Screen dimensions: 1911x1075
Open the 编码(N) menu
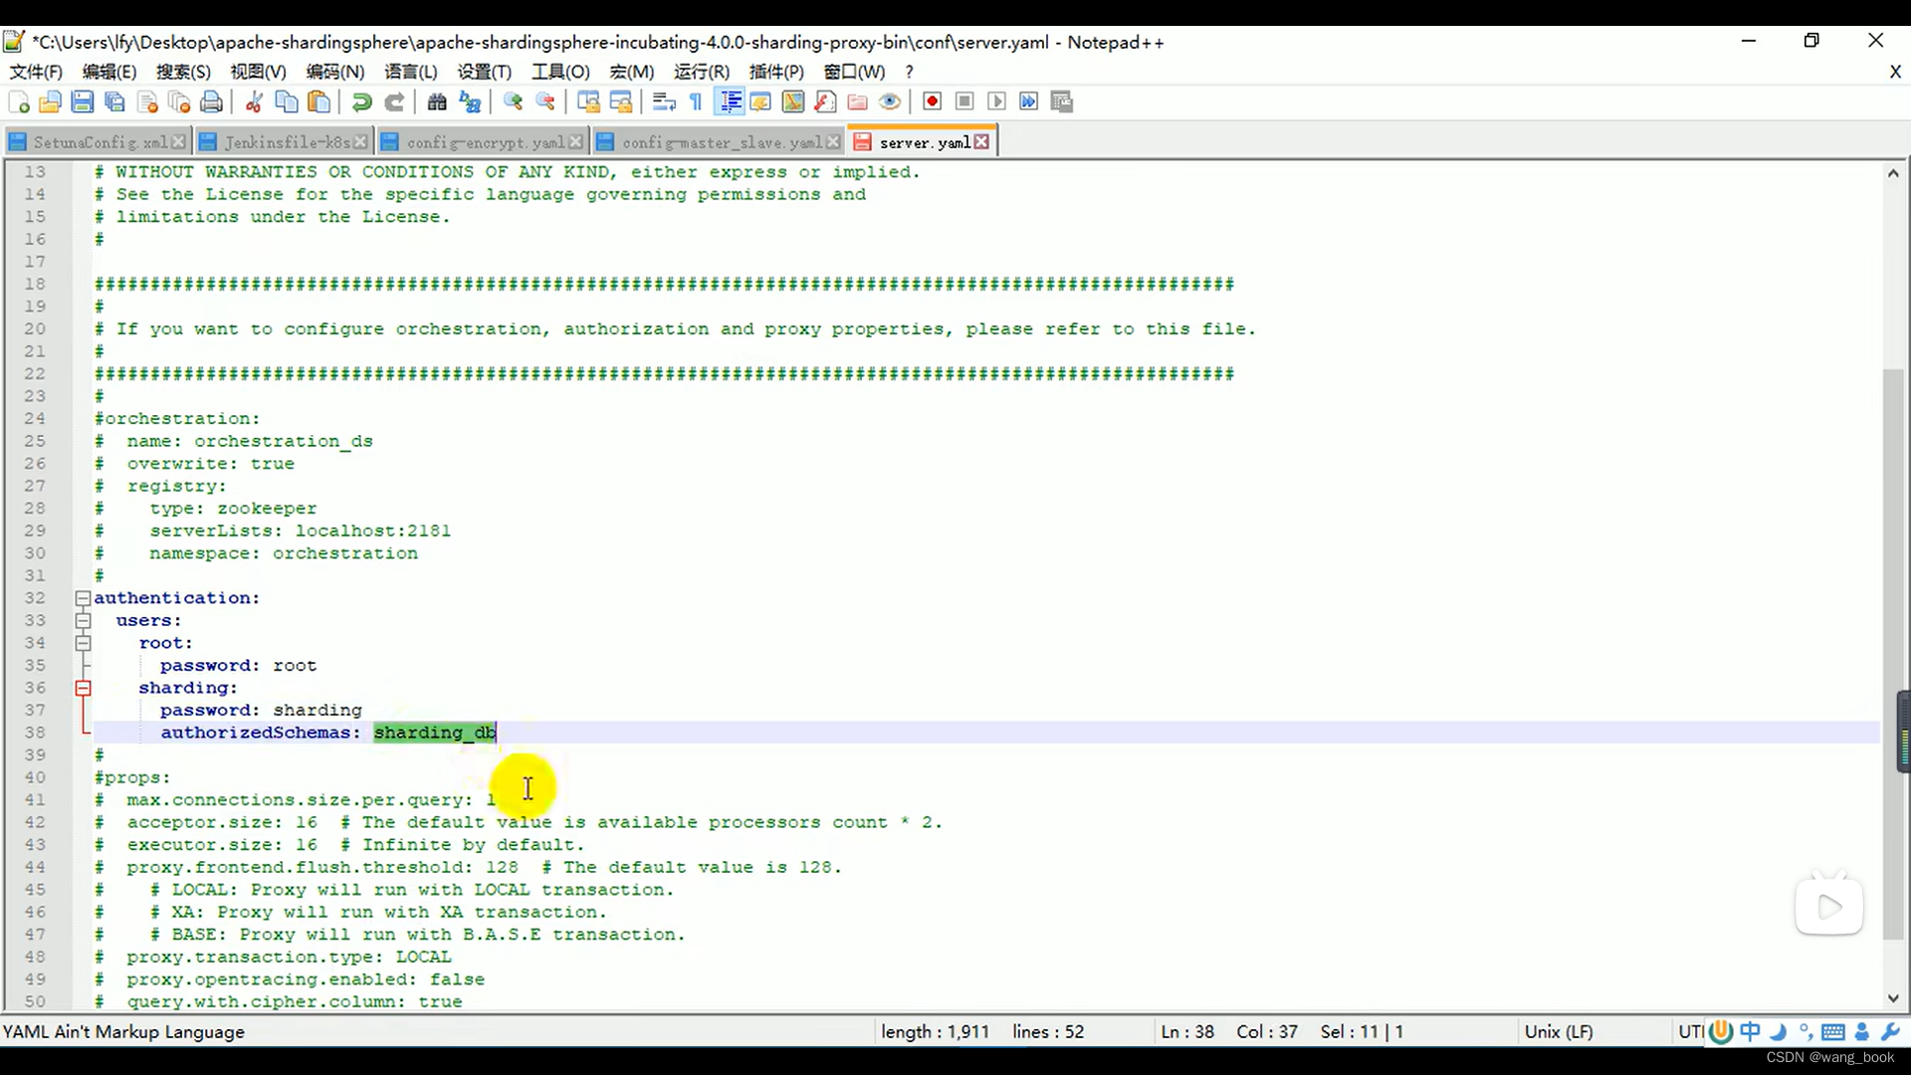click(335, 72)
